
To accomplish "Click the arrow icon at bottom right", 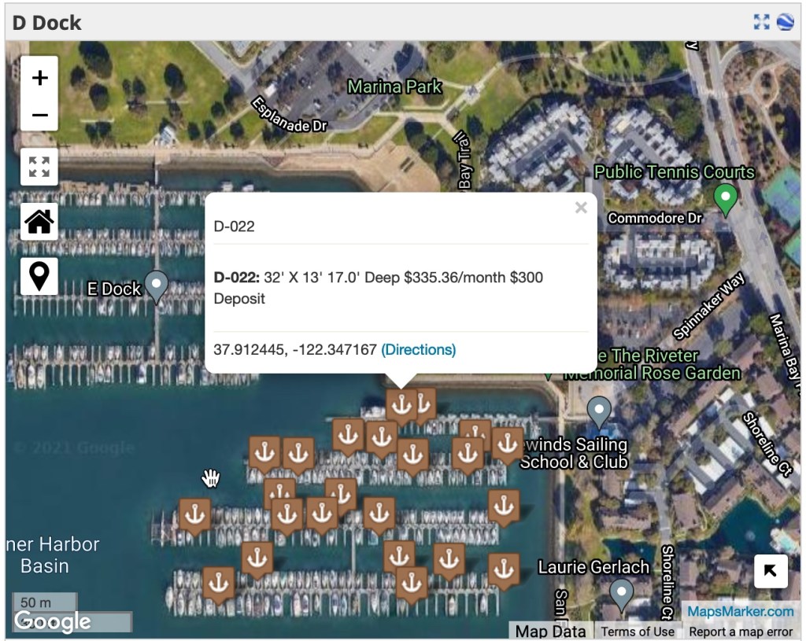I will (771, 572).
